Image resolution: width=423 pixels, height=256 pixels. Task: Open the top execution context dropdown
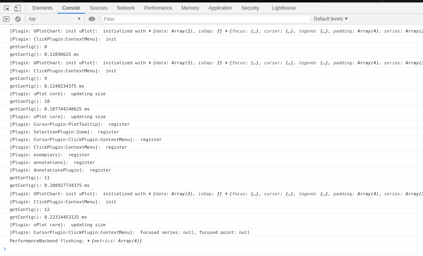(x=54, y=19)
